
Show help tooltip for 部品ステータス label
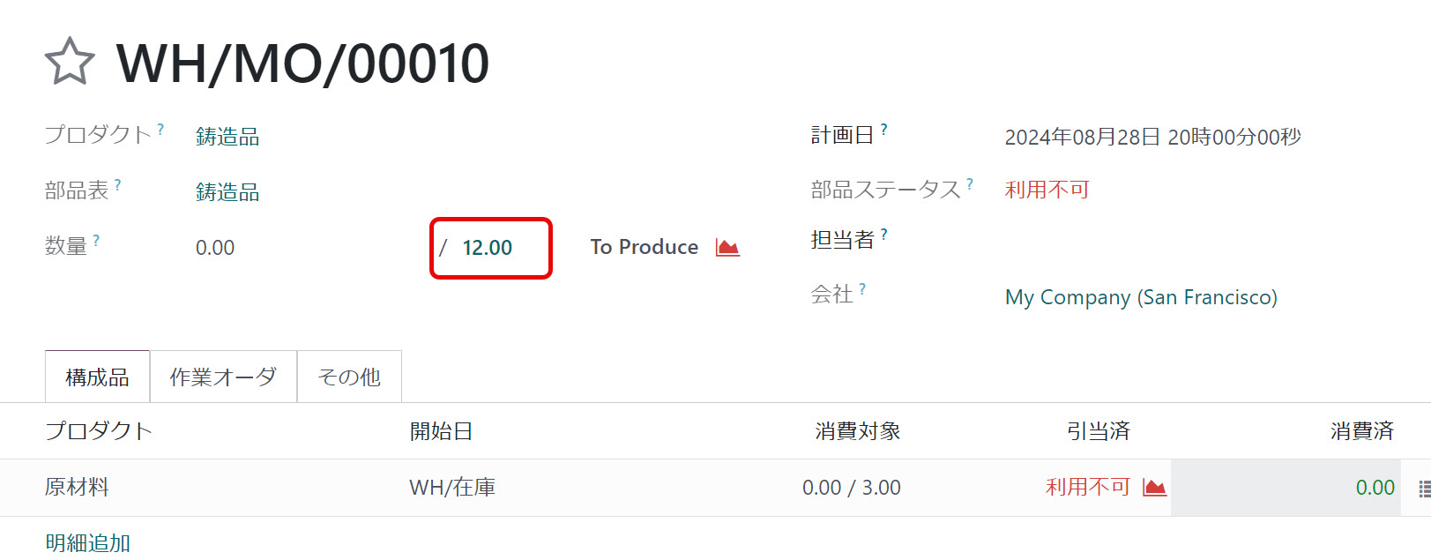tap(970, 183)
